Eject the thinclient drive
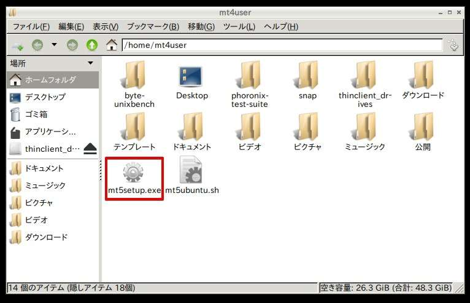This screenshot has height=303, width=470. click(90, 149)
